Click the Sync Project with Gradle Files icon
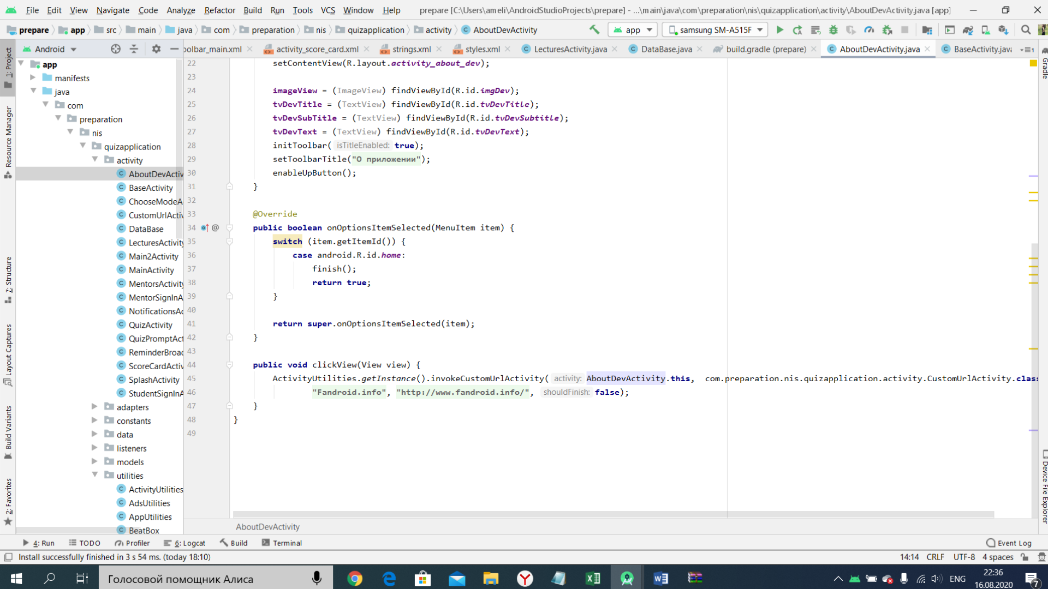This screenshot has width=1048, height=589. click(968, 30)
